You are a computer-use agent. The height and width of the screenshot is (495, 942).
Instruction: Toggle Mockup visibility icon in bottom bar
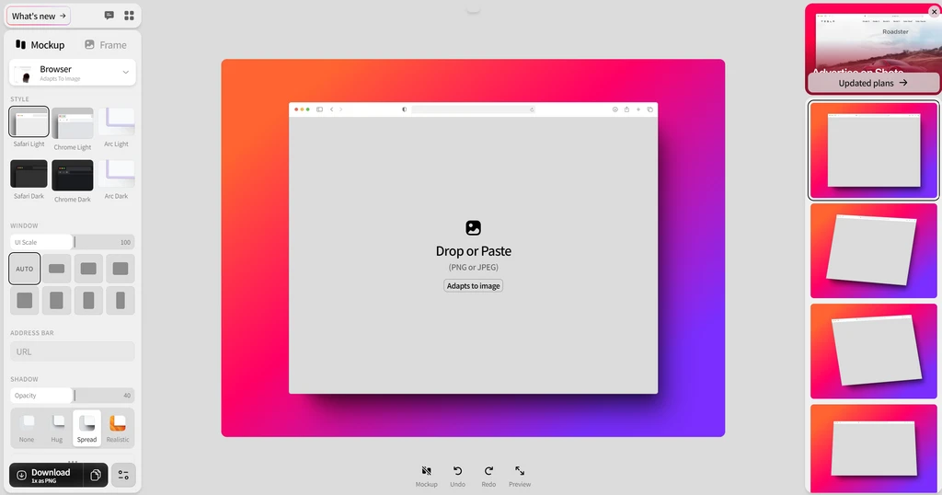pos(426,471)
